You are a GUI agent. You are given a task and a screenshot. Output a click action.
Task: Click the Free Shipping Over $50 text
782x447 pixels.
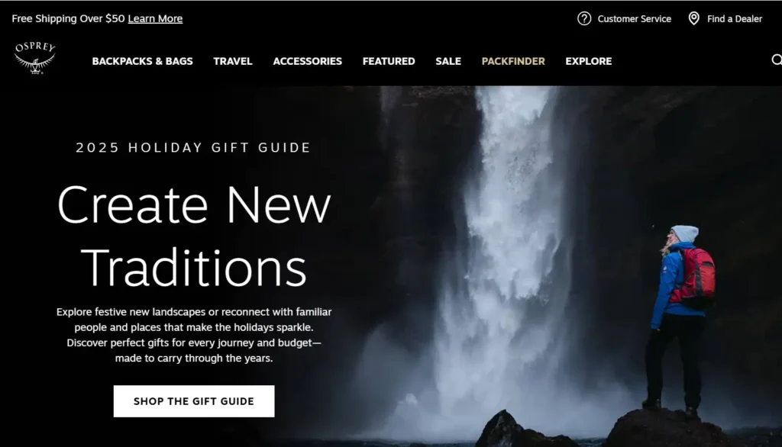(x=68, y=18)
